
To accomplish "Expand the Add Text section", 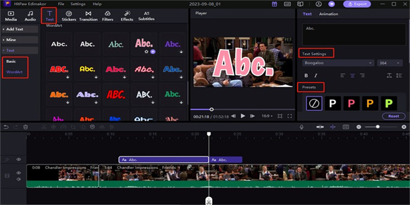I will 20,29.
